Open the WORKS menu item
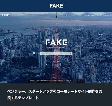The width and height of the screenshot is (112, 106). coord(79,15)
